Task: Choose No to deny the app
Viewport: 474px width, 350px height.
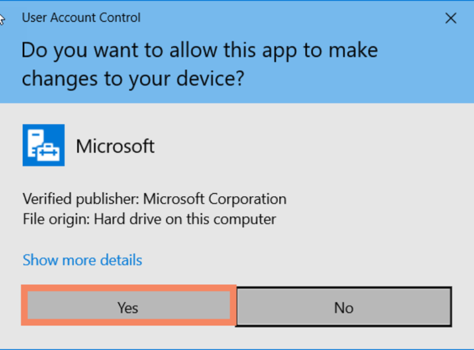Action: click(344, 306)
